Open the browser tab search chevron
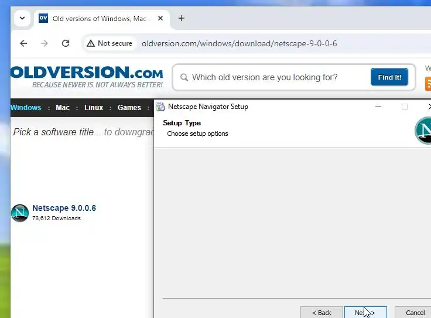The height and width of the screenshot is (318, 431). point(22,18)
